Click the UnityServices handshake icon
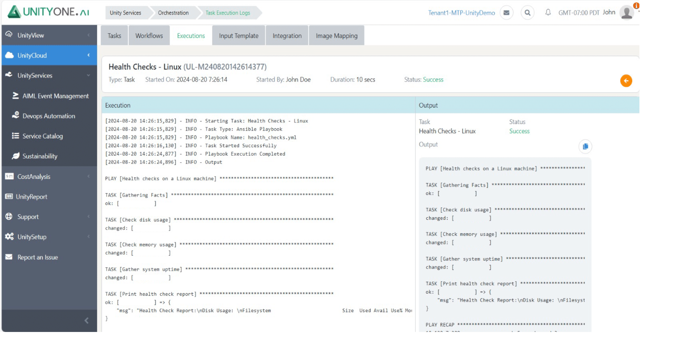The width and height of the screenshot is (692, 340). (x=9, y=75)
